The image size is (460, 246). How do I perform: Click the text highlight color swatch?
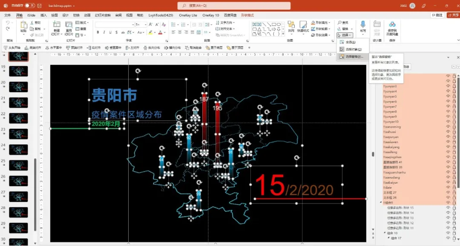click(x=150, y=32)
